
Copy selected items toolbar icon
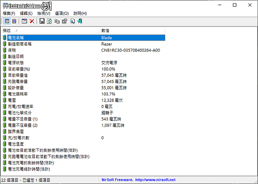click(57, 21)
